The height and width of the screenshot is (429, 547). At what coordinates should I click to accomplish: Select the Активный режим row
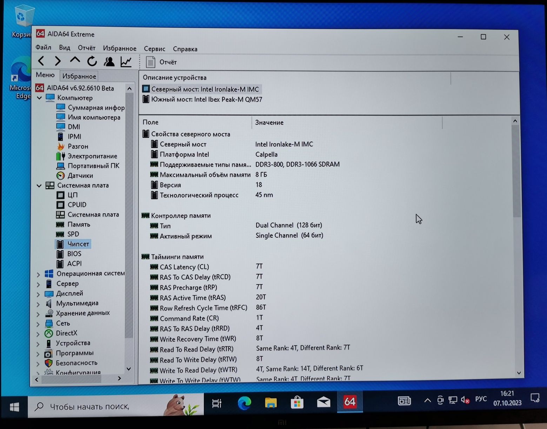[x=237, y=236]
